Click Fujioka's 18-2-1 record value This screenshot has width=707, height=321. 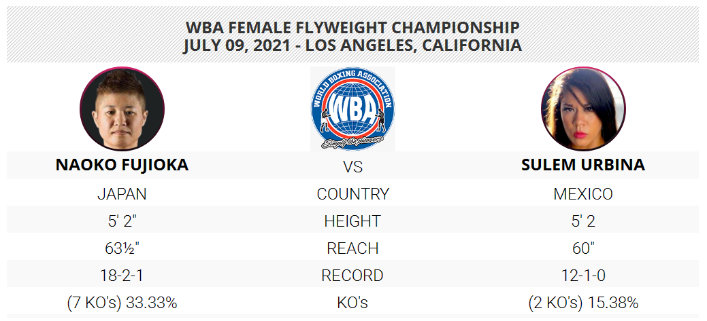[x=122, y=275]
